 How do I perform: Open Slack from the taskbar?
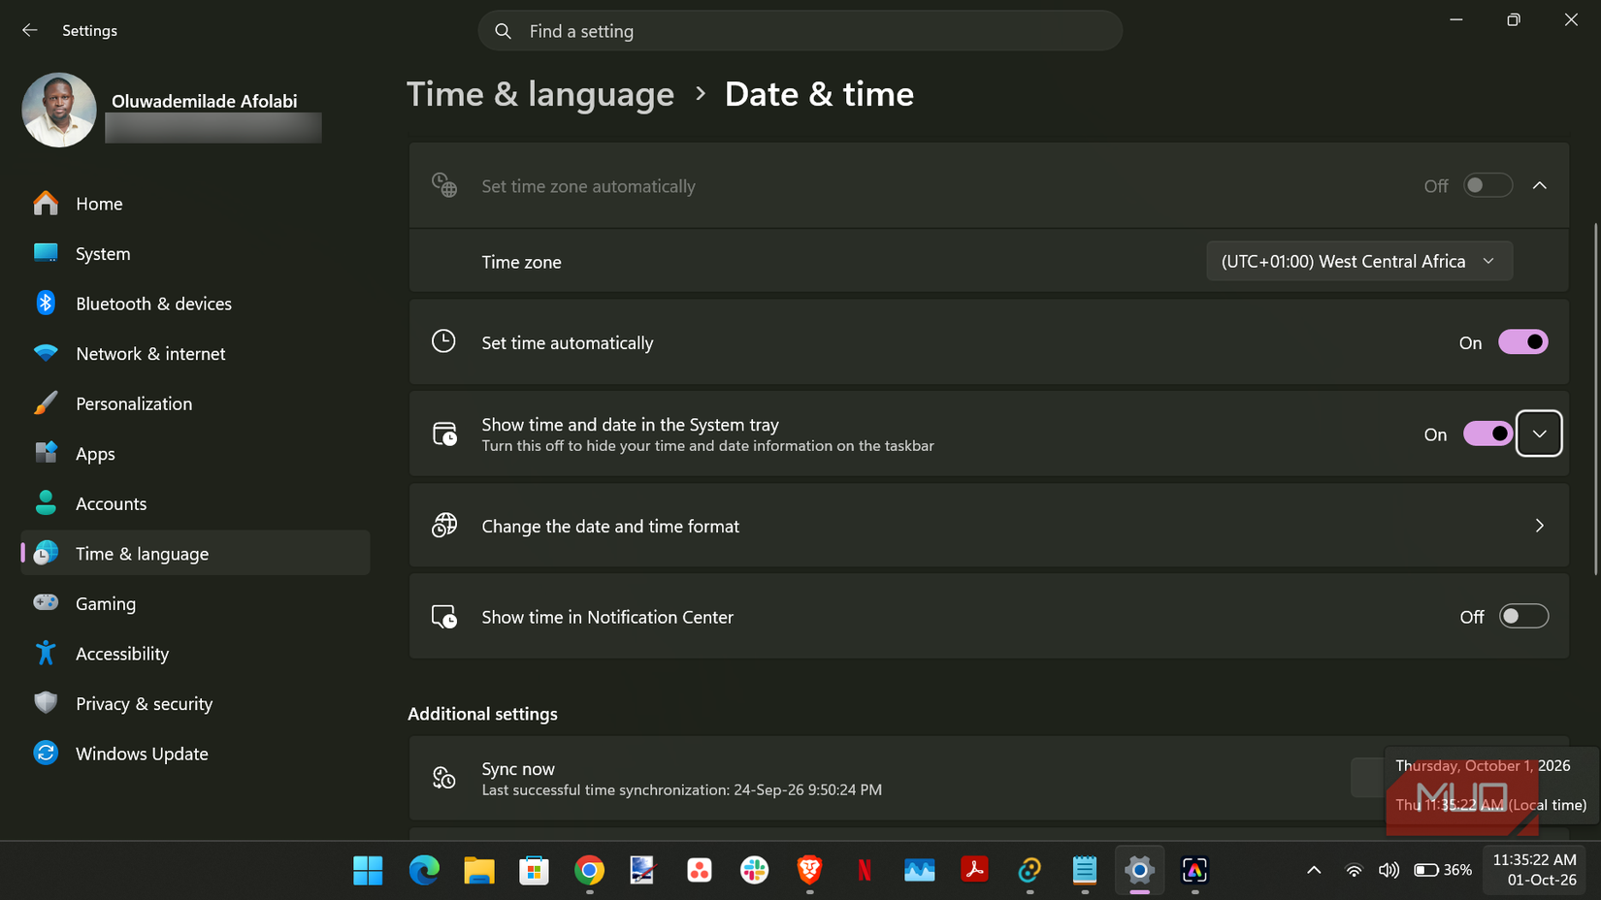[754, 871]
